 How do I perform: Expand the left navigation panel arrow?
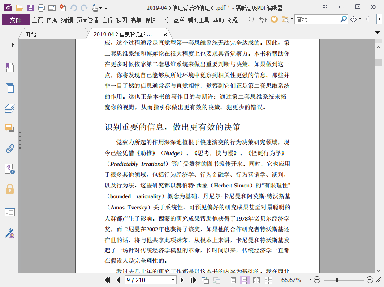point(13,44)
